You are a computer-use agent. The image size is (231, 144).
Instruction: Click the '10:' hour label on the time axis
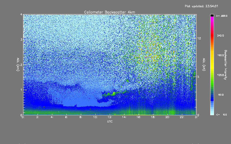pyautogui.click(x=95, y=117)
